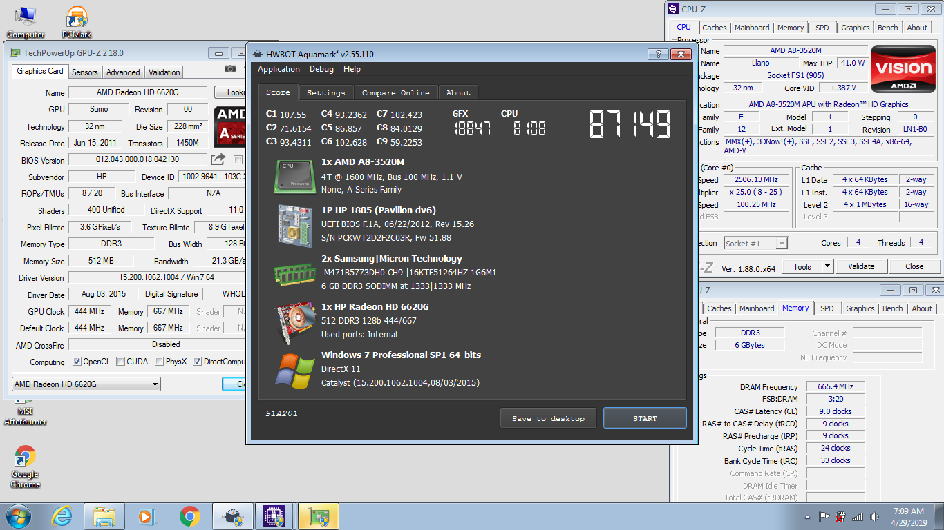
Task: Open the About tab in Aquamark
Action: coord(457,92)
